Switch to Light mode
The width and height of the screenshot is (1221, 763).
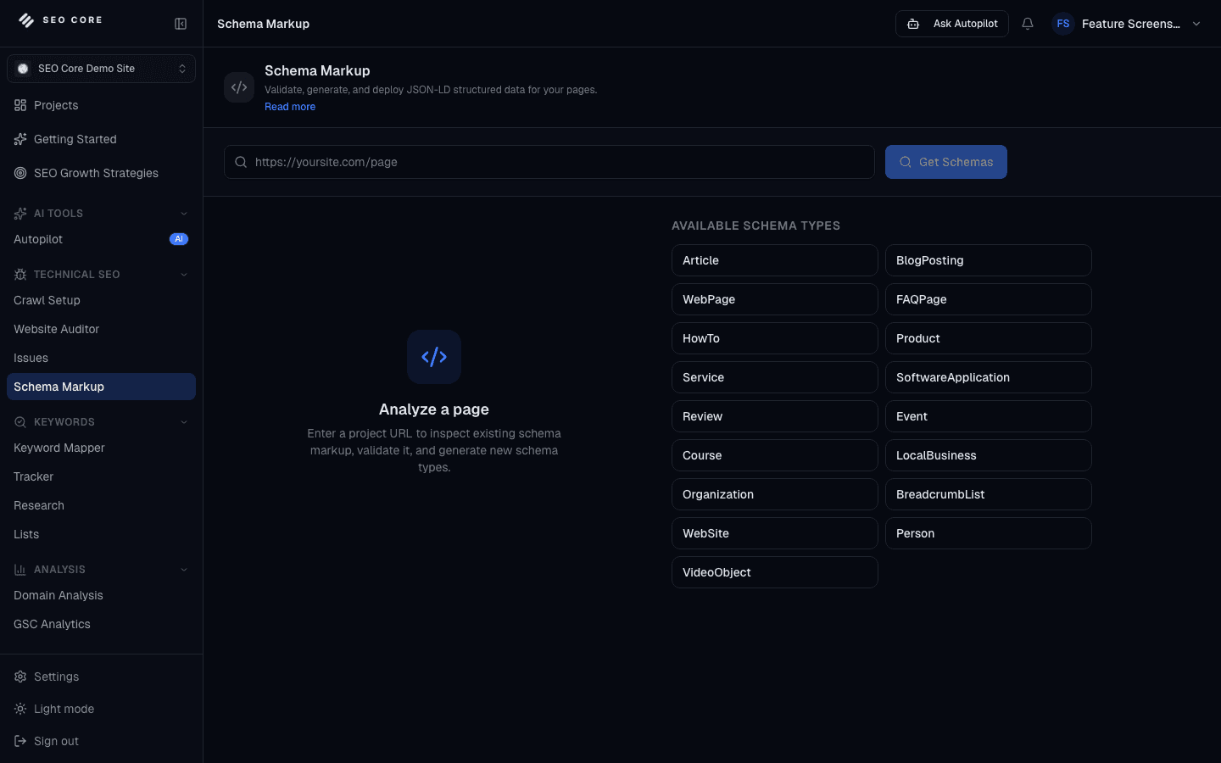pyautogui.click(x=101, y=709)
